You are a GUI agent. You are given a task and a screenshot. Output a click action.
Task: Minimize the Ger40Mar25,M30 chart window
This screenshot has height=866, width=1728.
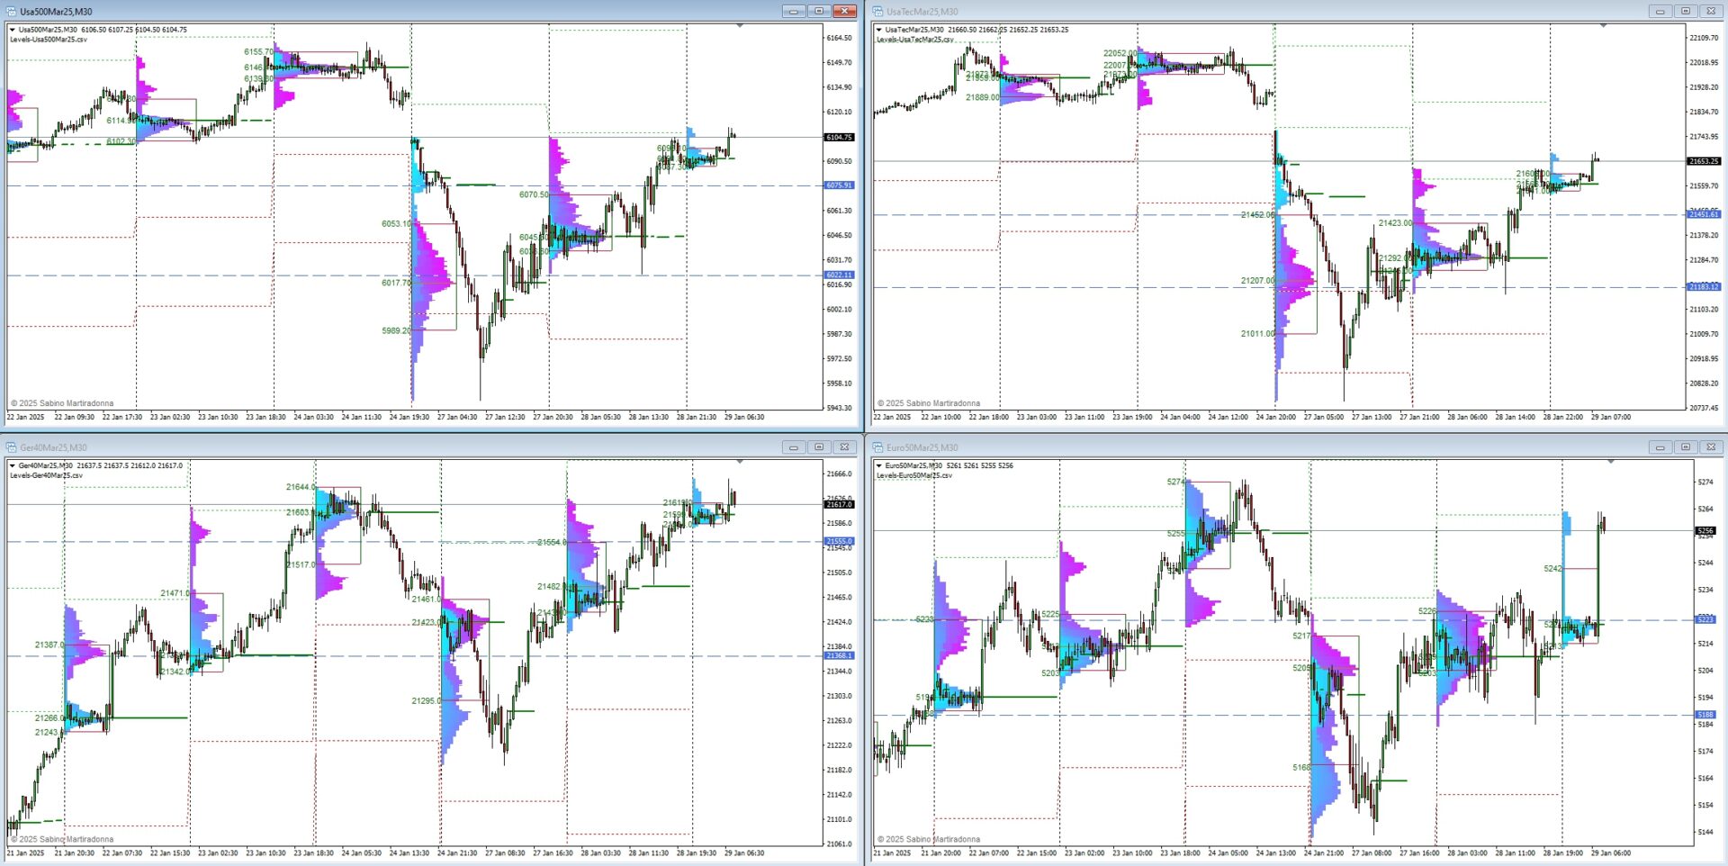pos(794,447)
